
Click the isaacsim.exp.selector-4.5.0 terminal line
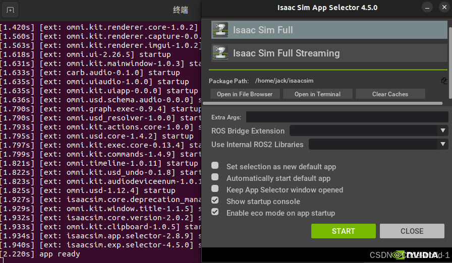100,245
